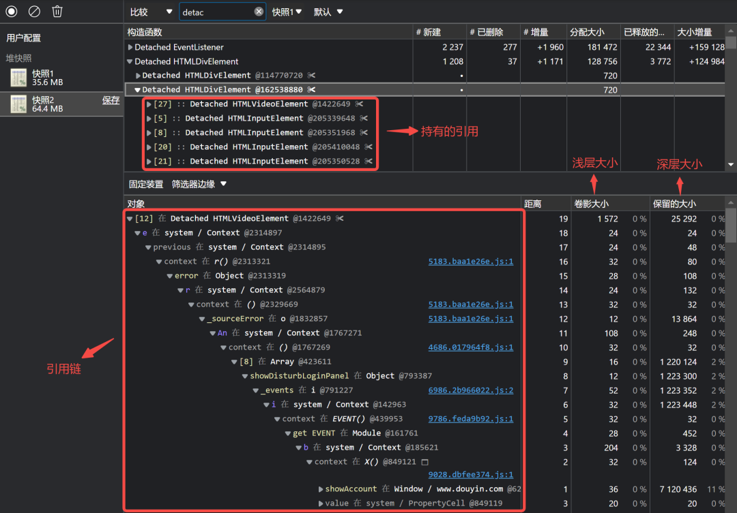Viewport: 737px width, 513px height.
Task: Sort by the 构造函数 column header
Action: click(268, 32)
